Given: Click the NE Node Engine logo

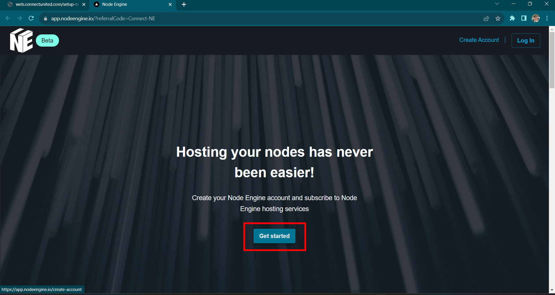Looking at the screenshot, I should point(21,40).
